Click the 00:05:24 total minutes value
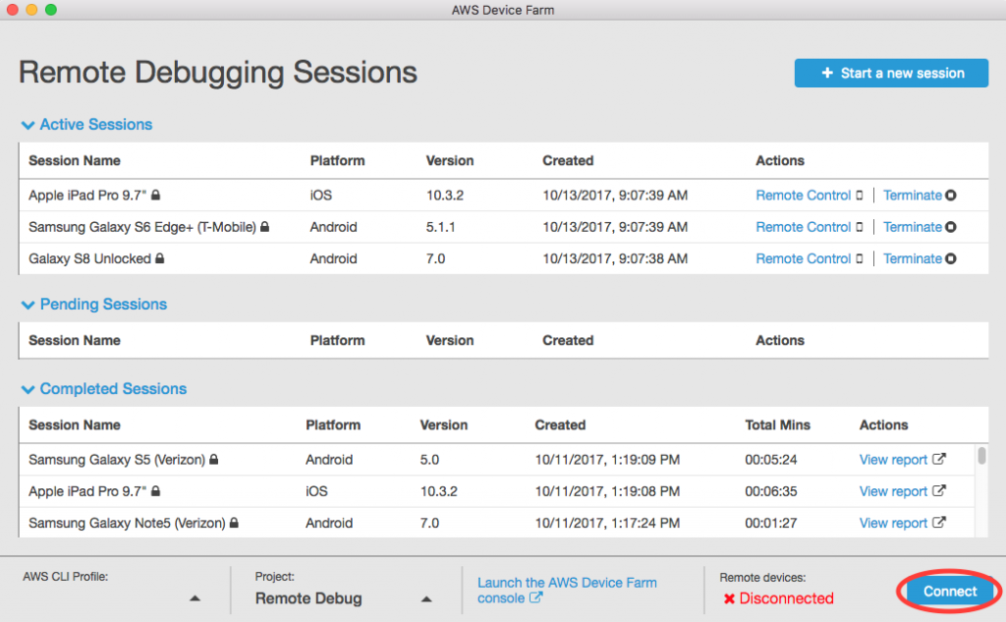The width and height of the screenshot is (1006, 622). [x=770, y=460]
